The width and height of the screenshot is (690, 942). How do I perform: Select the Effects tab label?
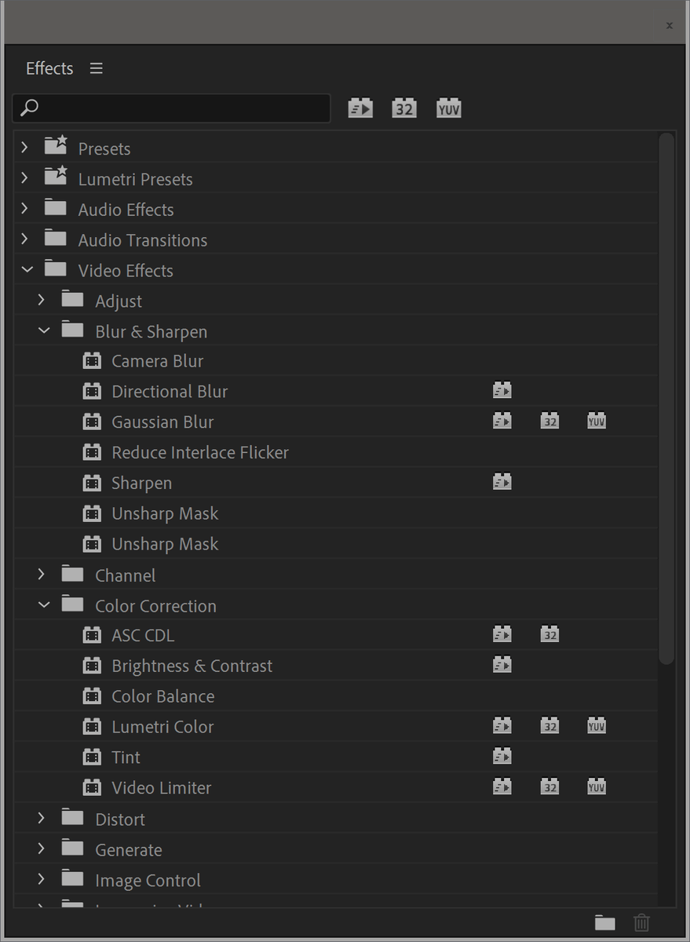[x=49, y=68]
